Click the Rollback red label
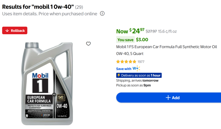 (x=15, y=30)
